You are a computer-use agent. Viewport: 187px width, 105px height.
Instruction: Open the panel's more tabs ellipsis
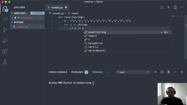coord(109,72)
